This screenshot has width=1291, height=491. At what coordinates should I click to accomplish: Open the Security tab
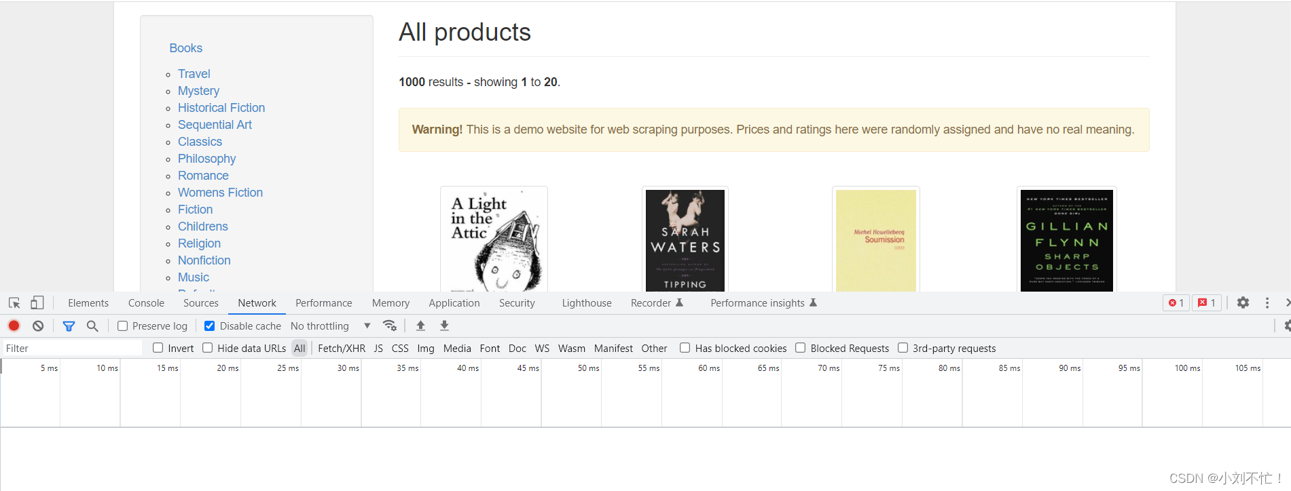517,303
